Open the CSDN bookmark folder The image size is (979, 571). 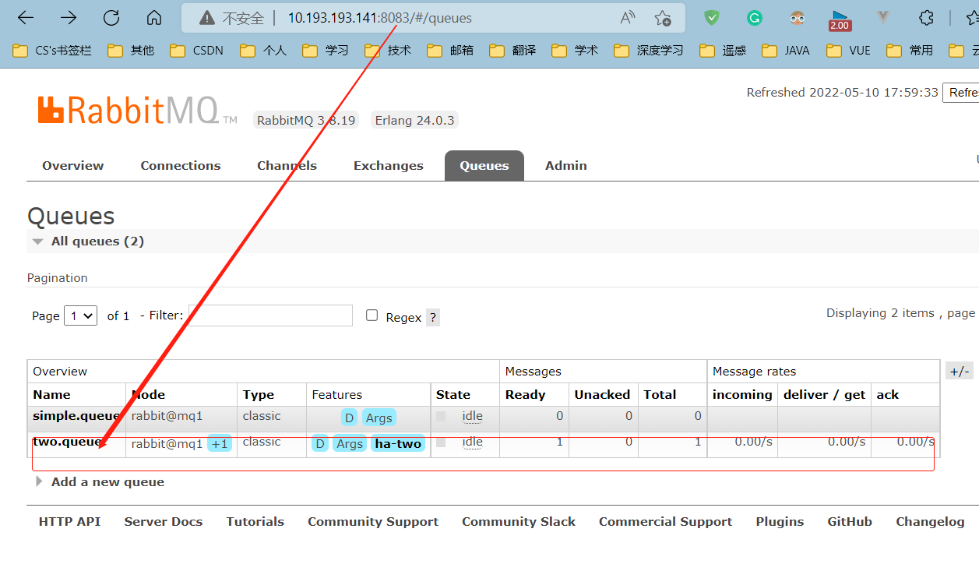coord(197,51)
